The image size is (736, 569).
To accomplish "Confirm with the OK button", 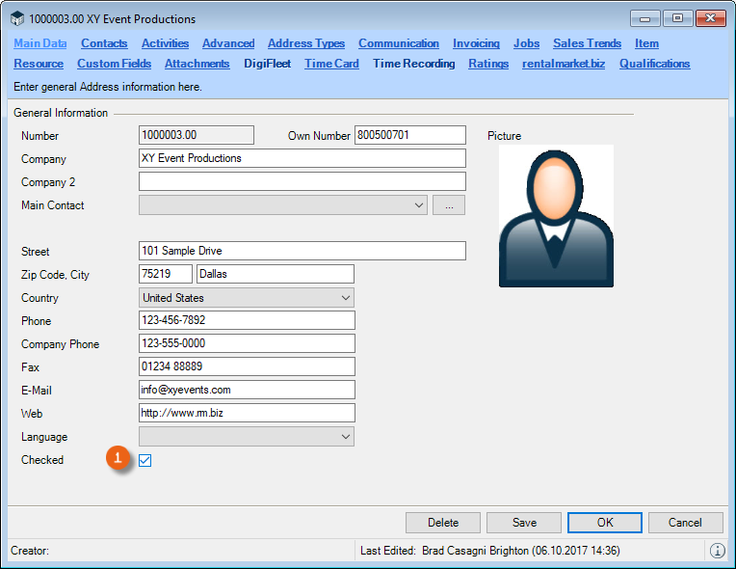I will 605,523.
